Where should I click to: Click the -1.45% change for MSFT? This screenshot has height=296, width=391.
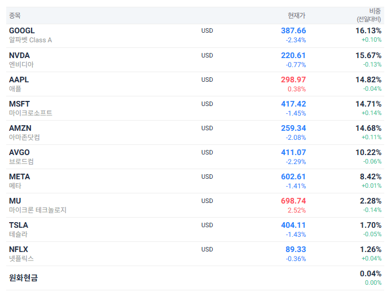click(296, 113)
